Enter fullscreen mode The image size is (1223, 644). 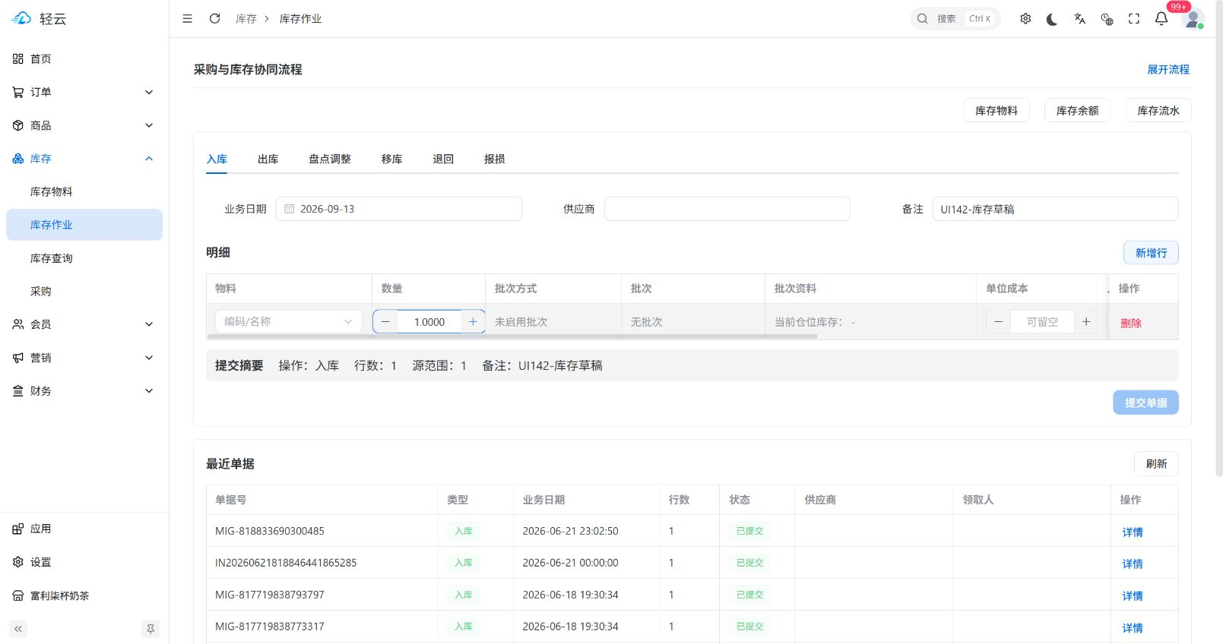[x=1134, y=19]
